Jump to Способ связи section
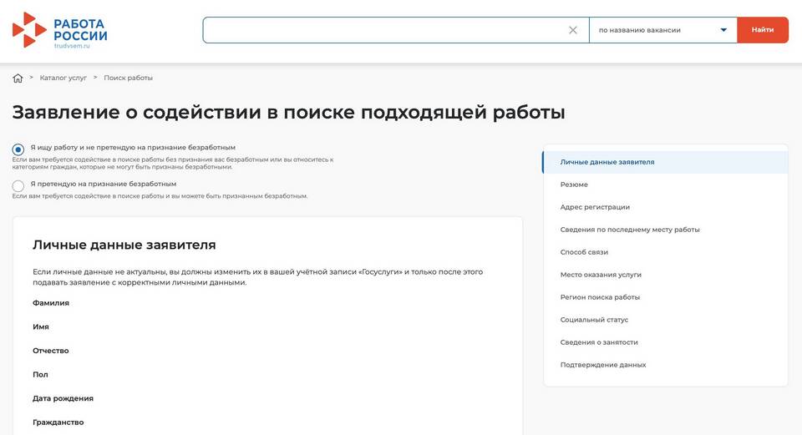This screenshot has height=435, width=802. coord(584,252)
